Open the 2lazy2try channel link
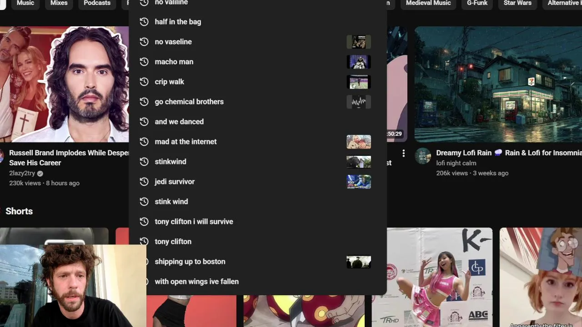This screenshot has height=327, width=582. [22, 173]
